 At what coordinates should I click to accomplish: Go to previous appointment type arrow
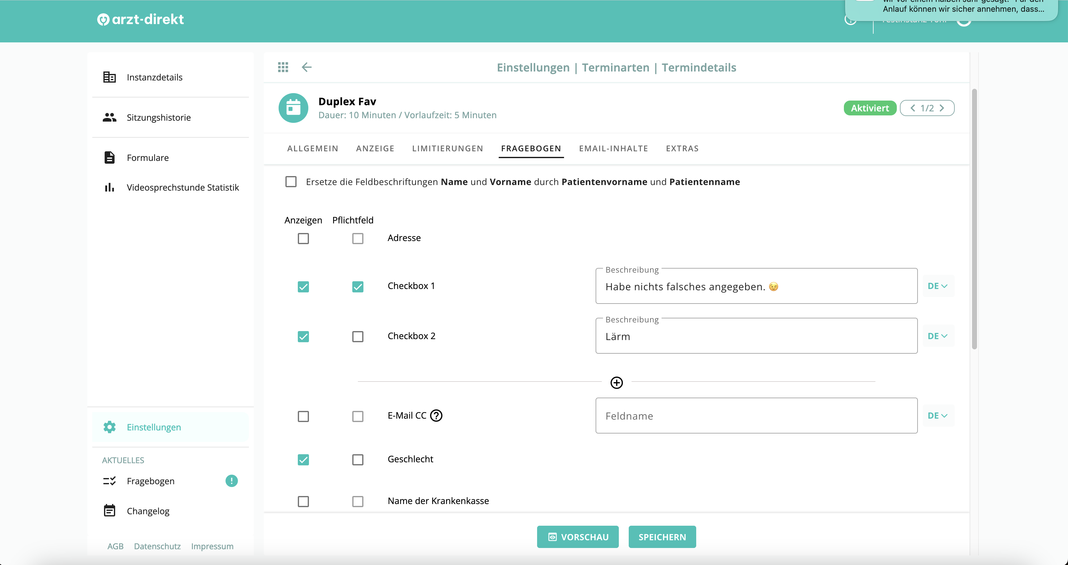(912, 108)
